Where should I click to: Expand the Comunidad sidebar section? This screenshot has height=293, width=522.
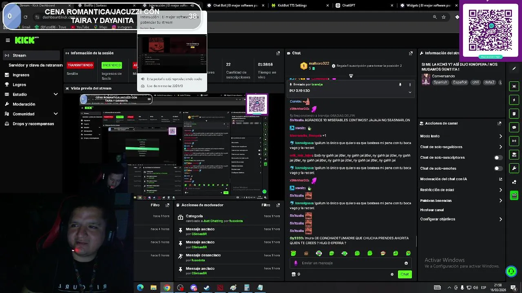pyautogui.click(x=31, y=114)
